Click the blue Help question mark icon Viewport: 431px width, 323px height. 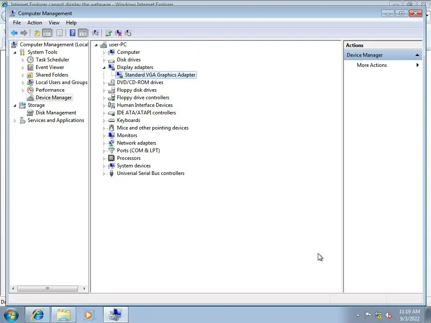pyautogui.click(x=72, y=33)
